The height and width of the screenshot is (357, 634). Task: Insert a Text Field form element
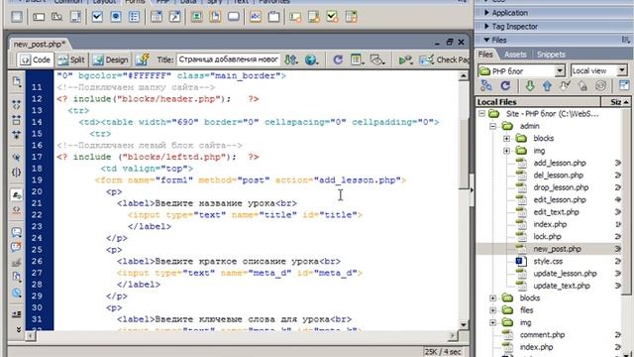(39, 17)
